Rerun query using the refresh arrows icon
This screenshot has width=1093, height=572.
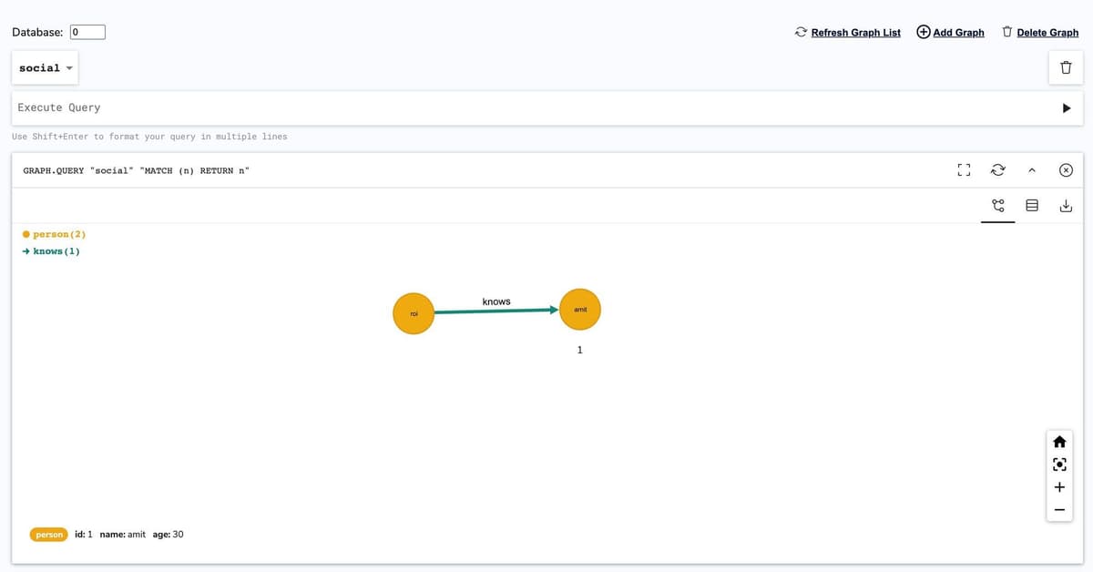997,170
